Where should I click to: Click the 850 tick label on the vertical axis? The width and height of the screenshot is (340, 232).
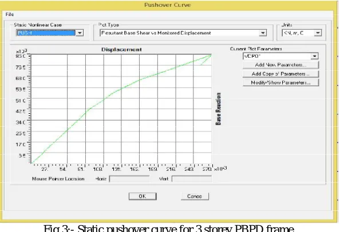point(21,56)
